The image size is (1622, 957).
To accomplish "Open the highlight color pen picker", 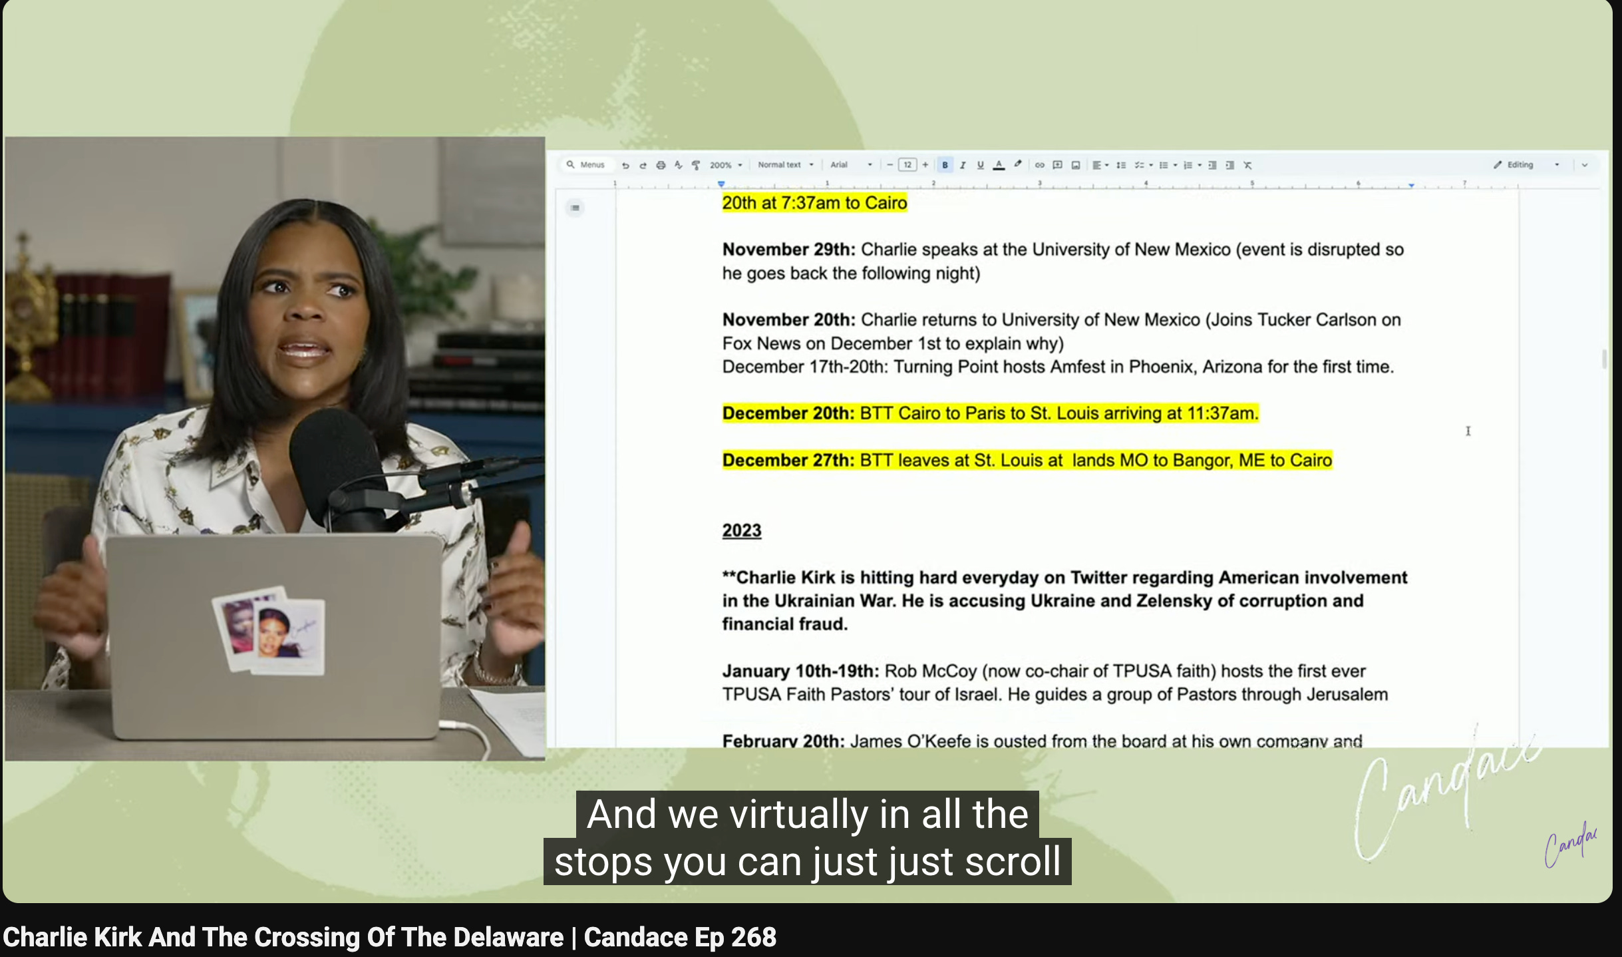I will click(x=1018, y=164).
